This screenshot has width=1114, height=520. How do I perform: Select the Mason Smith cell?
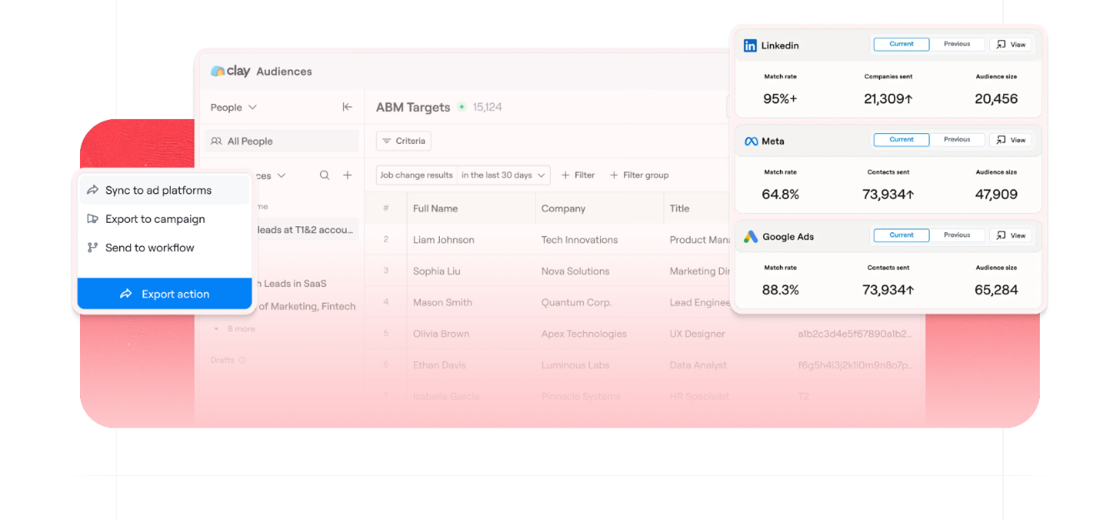442,302
